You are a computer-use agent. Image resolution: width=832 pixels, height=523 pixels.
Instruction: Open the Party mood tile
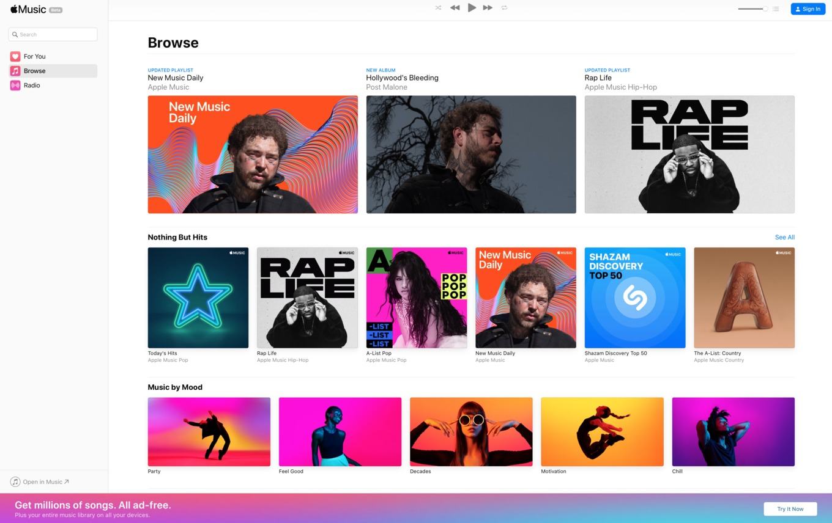[x=209, y=431]
